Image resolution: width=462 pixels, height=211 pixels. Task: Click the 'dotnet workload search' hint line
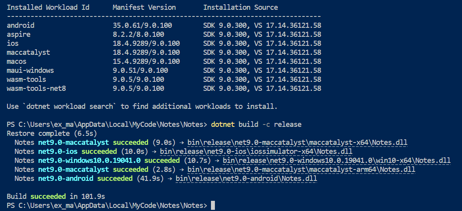(x=142, y=106)
